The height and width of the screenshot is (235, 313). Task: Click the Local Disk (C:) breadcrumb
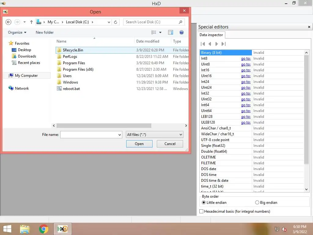77,22
